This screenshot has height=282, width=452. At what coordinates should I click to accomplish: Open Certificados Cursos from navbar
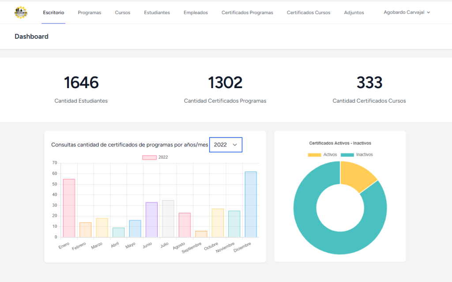(308, 13)
